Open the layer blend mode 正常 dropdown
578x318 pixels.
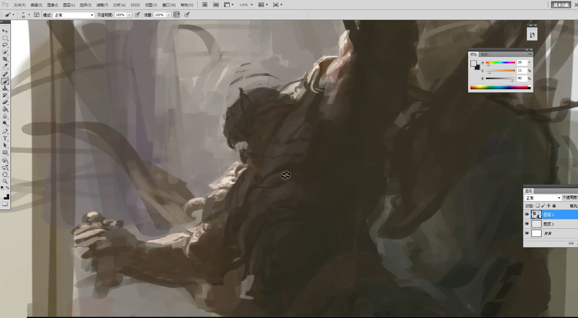coord(543,198)
